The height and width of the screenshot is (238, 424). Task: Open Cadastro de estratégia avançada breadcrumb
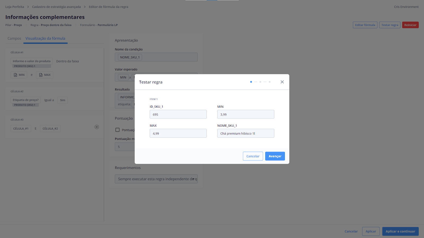(x=56, y=7)
